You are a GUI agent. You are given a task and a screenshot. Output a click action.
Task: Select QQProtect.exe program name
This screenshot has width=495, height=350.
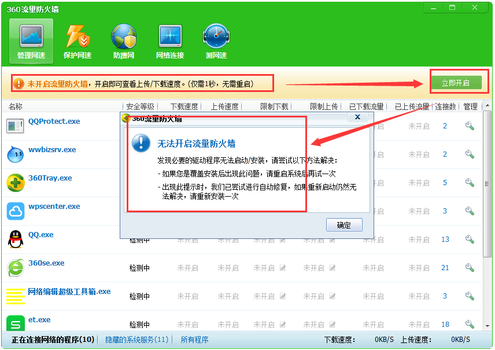(x=54, y=121)
